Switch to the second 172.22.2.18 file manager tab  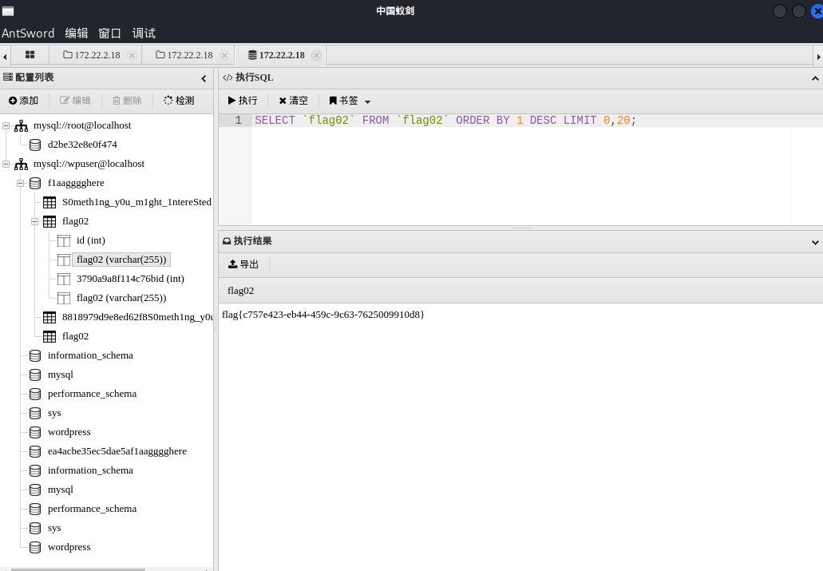pyautogui.click(x=184, y=55)
